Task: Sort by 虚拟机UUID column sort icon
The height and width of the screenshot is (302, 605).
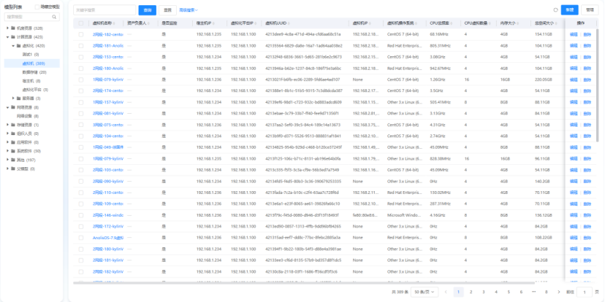Action: (x=289, y=23)
